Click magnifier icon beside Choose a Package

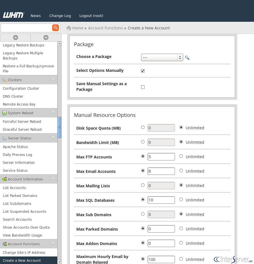(187, 57)
